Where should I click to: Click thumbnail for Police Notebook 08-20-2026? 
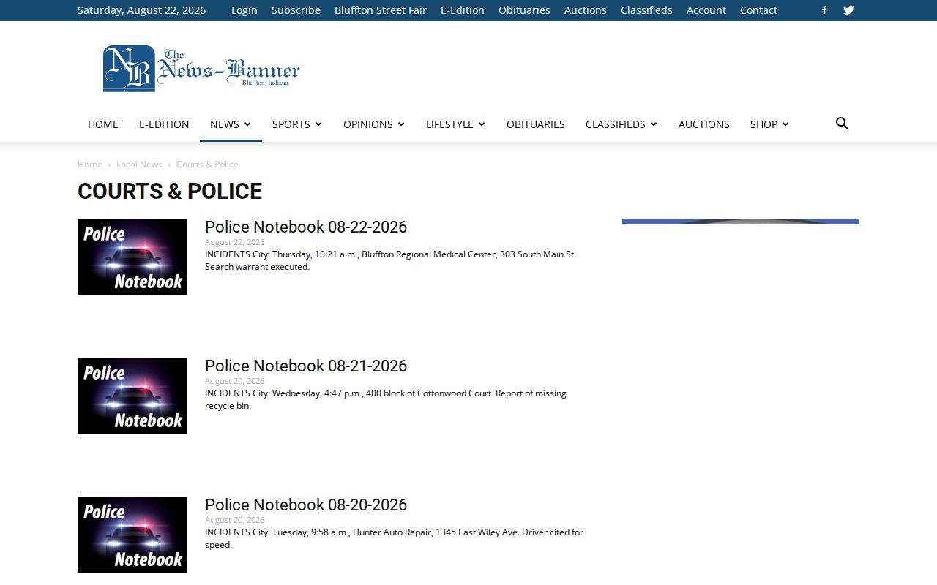[x=132, y=535]
